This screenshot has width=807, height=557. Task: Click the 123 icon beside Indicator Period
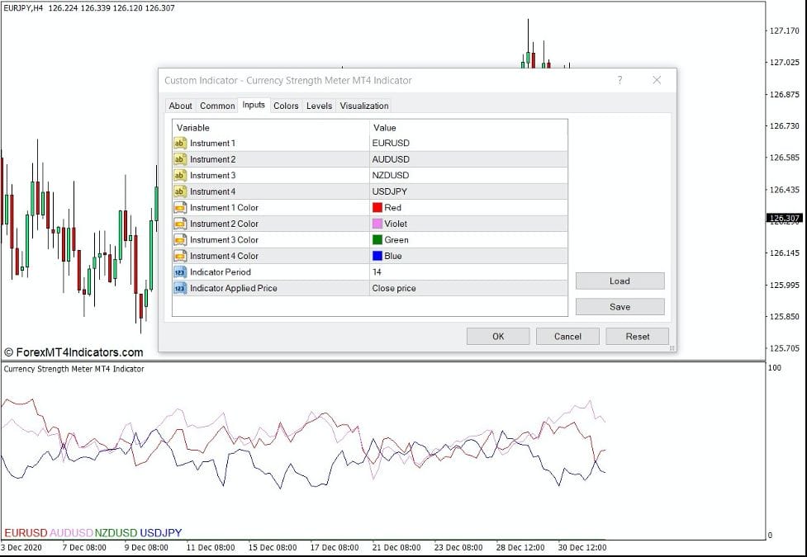point(181,271)
